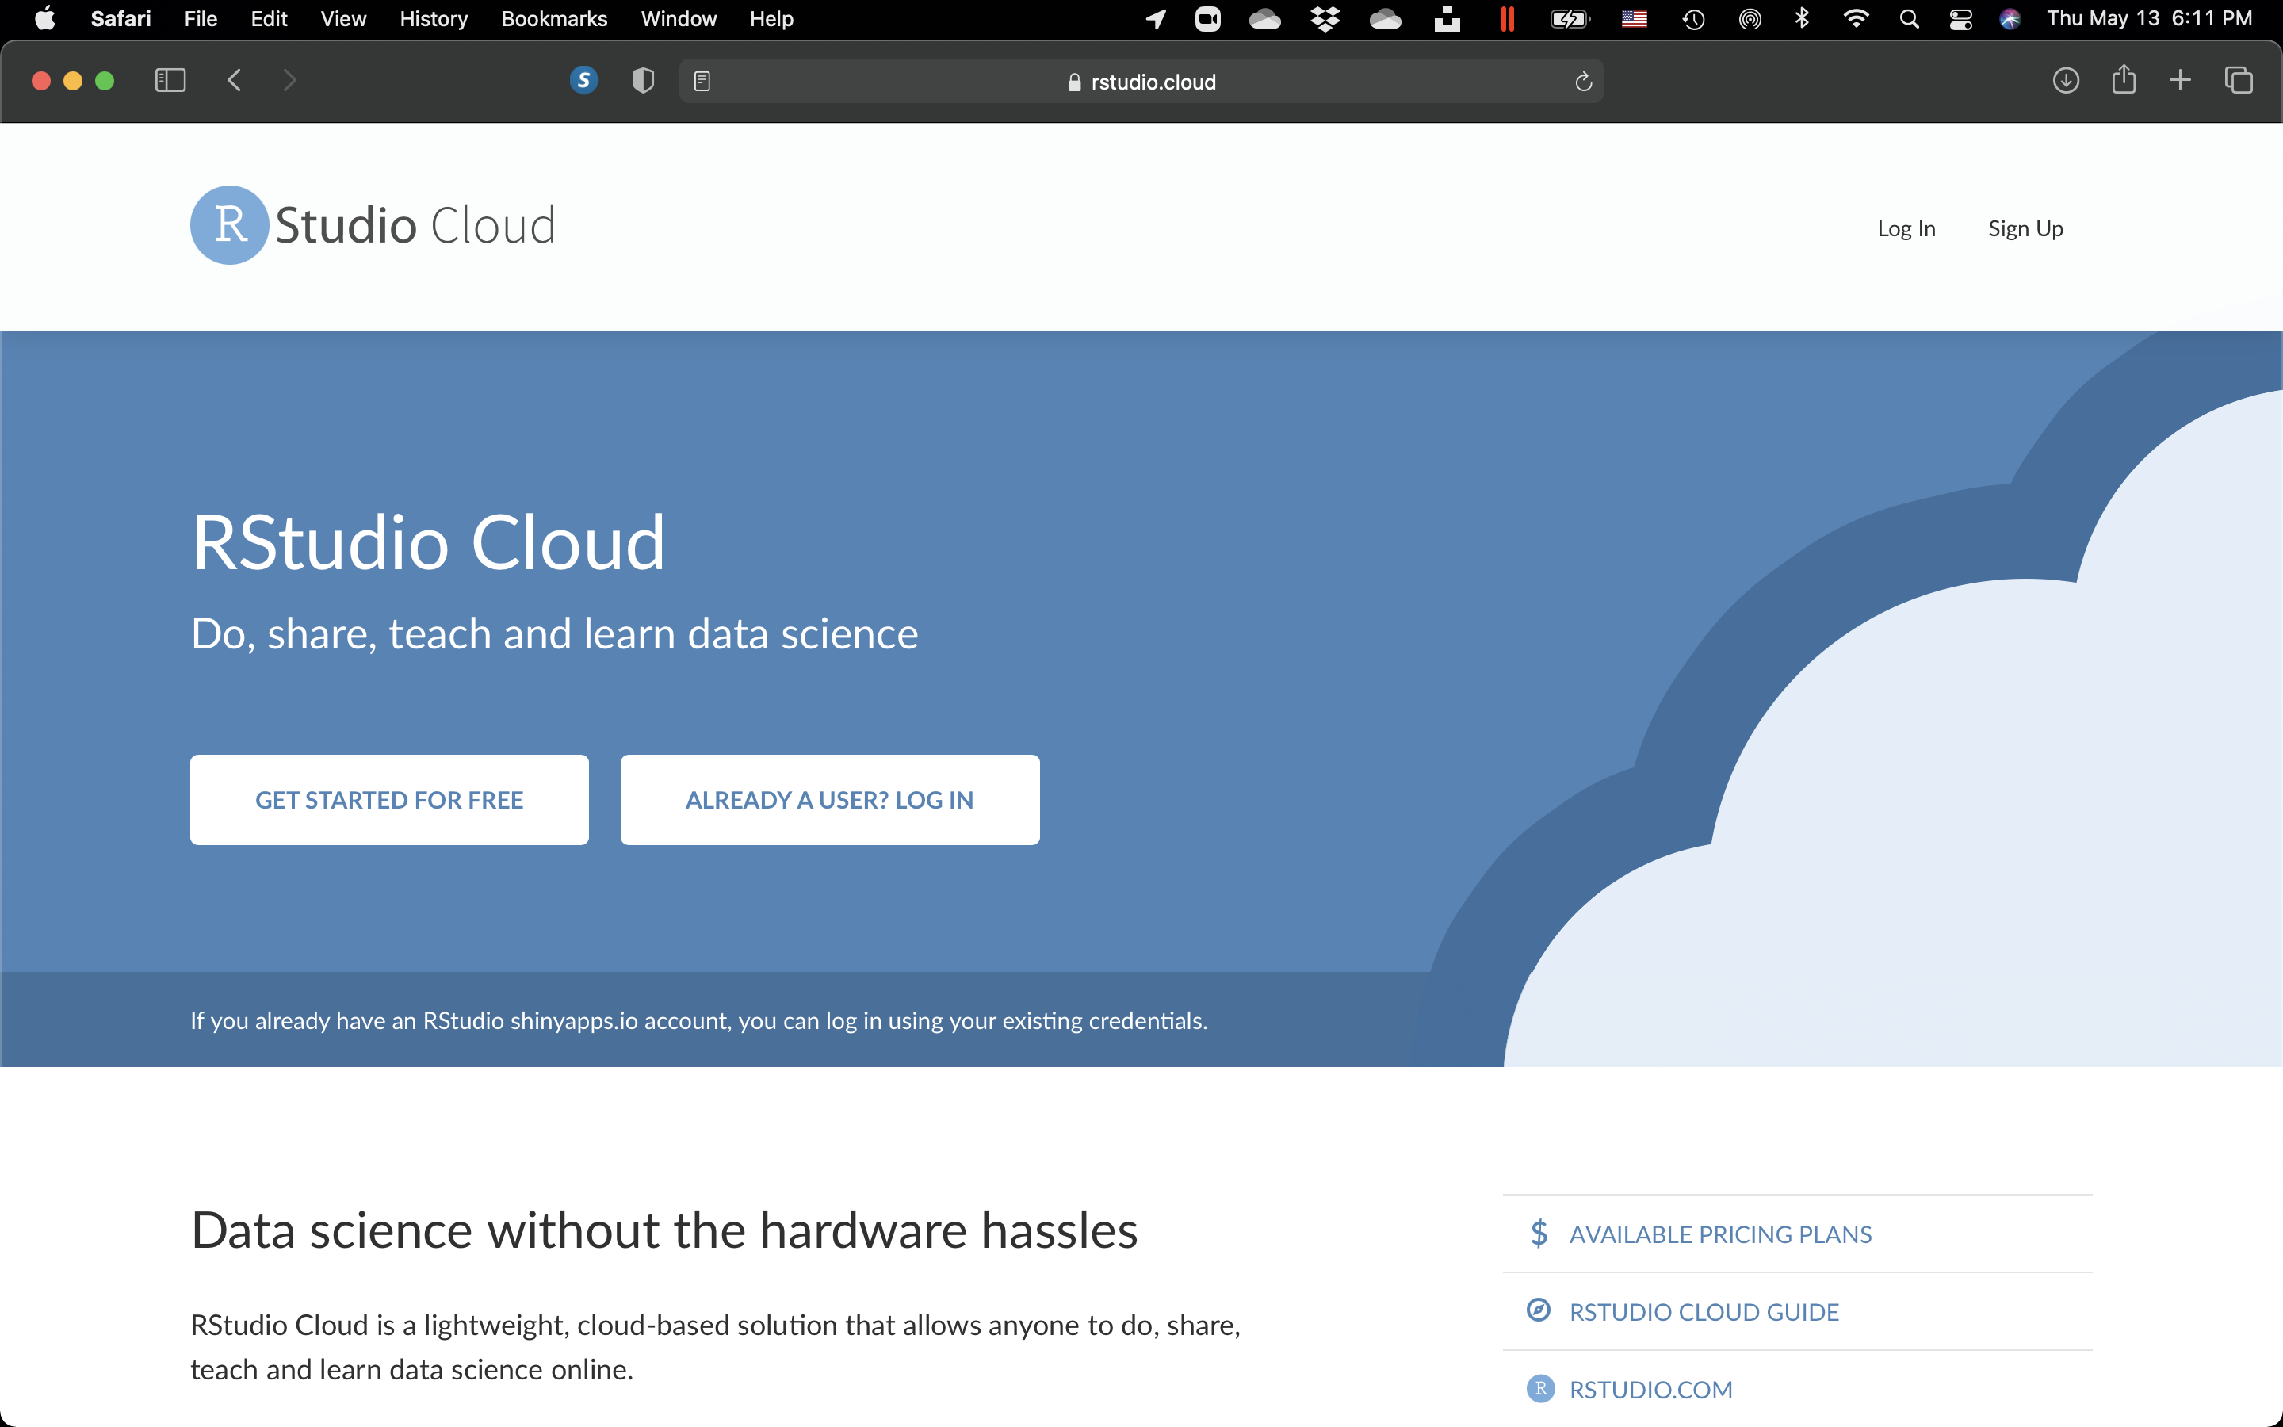Open the location services menu bar icon
This screenshot has width=2283, height=1427.
pyautogui.click(x=1156, y=19)
